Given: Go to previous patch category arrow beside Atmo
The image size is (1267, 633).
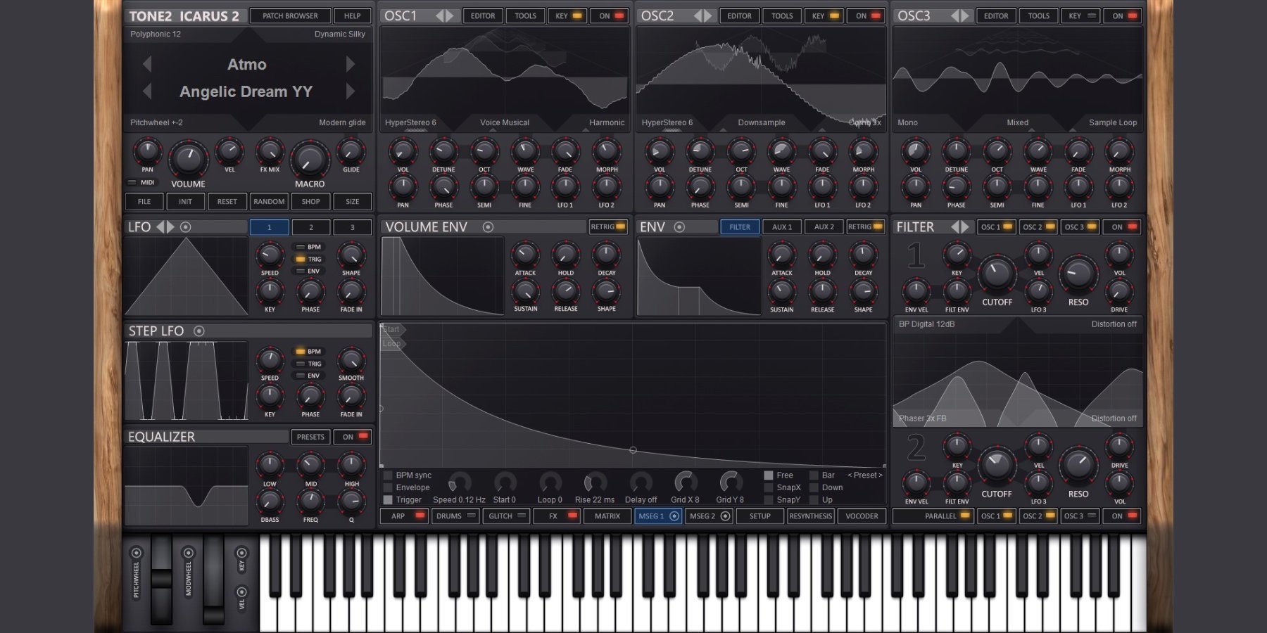Looking at the screenshot, I should (x=147, y=64).
